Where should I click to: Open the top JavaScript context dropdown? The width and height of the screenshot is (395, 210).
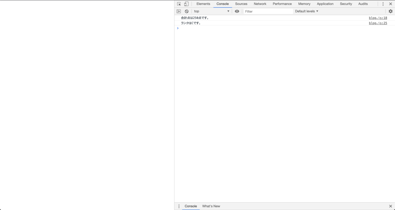click(x=212, y=11)
